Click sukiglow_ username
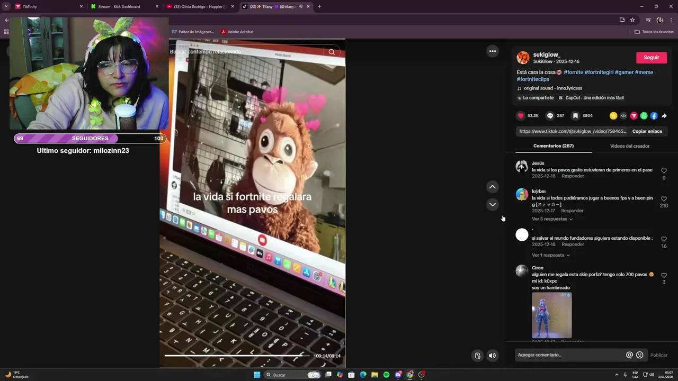Screen dimensions: 678x381 [x=547, y=55]
